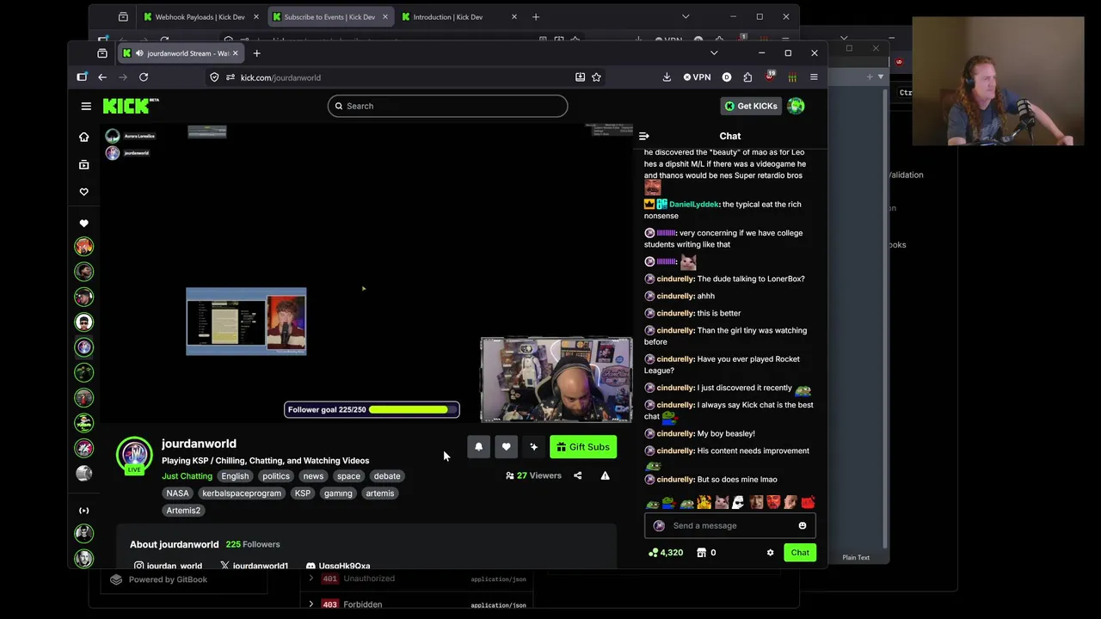Switch to Subscribe to Events tab in back window
The height and width of the screenshot is (619, 1101).
(x=329, y=16)
